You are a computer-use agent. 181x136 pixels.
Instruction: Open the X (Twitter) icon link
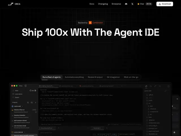[x=132, y=4]
